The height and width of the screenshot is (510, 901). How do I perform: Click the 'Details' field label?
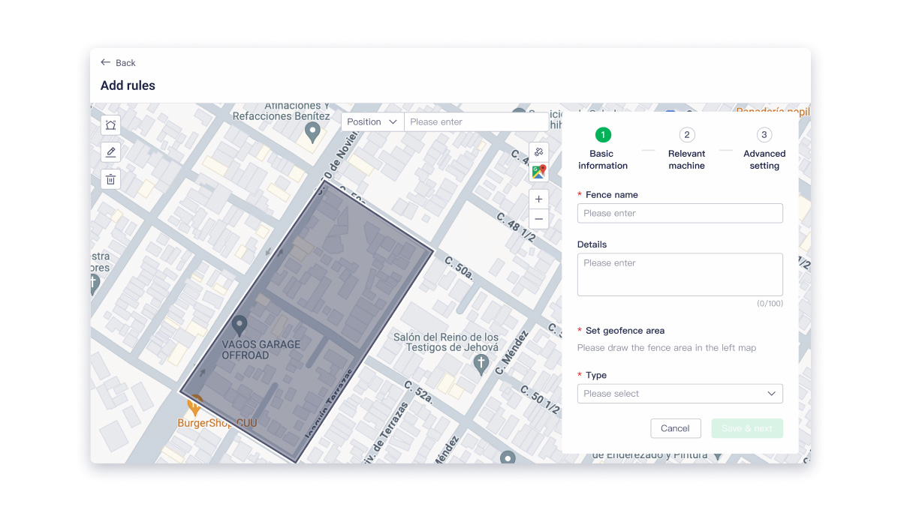(592, 244)
